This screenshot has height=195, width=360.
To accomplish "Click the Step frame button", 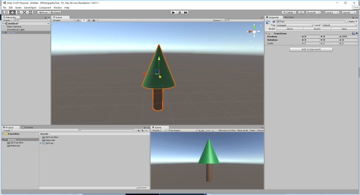I will 186,13.
